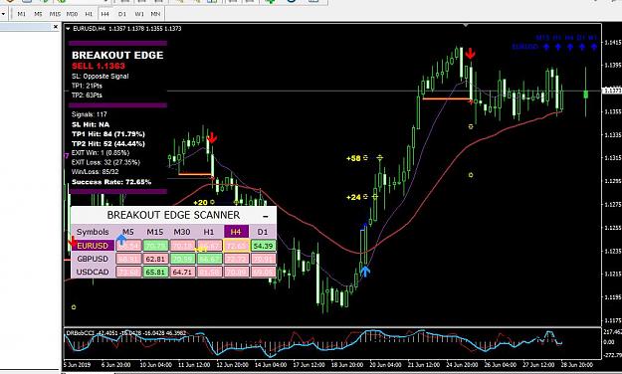Select D1 column header in scanner

[x=263, y=232]
